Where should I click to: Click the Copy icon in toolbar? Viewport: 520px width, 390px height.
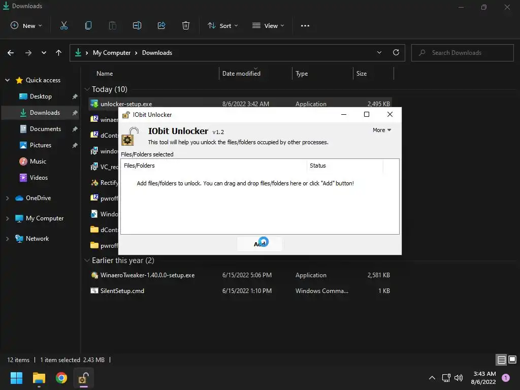click(x=88, y=25)
